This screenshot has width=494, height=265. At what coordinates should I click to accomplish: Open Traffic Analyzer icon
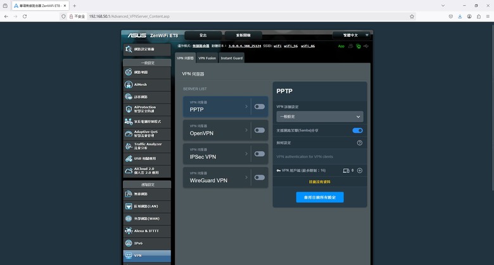129,146
